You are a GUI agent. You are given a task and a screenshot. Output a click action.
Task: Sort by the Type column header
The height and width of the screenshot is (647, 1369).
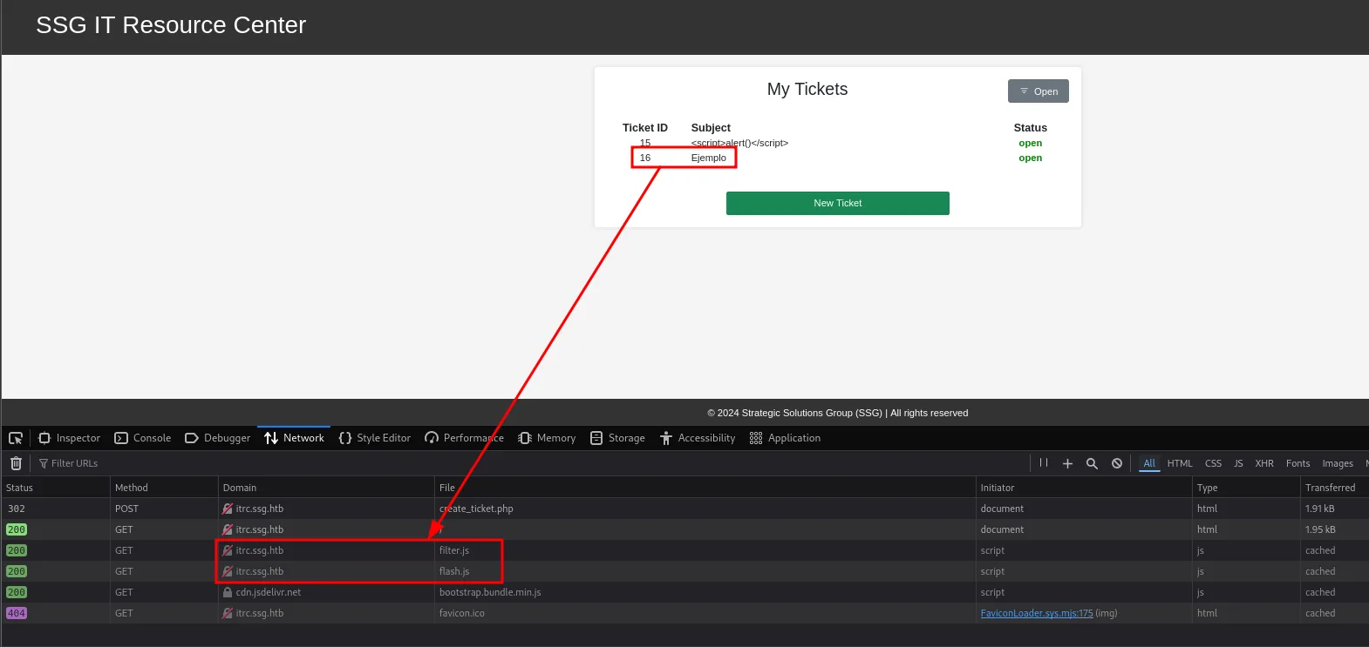pos(1246,488)
